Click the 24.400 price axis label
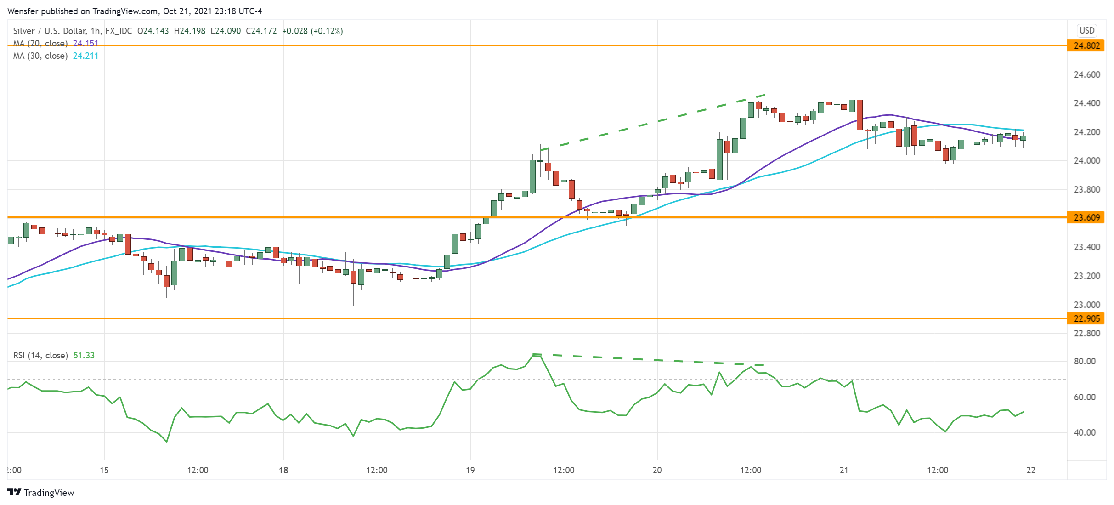Viewport: 1114px width, 505px height. tap(1086, 103)
